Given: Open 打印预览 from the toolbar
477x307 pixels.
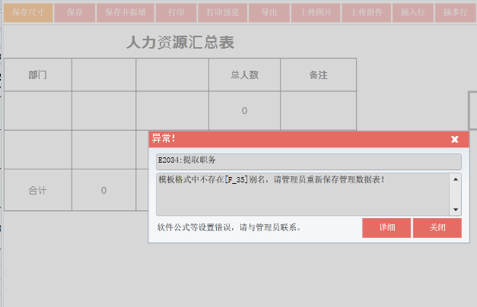Looking at the screenshot, I should click(223, 13).
